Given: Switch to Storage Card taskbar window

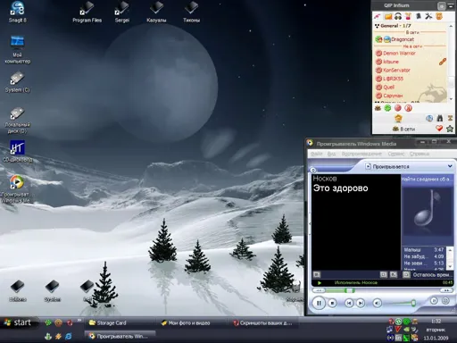Looking at the screenshot, I should (119, 322).
